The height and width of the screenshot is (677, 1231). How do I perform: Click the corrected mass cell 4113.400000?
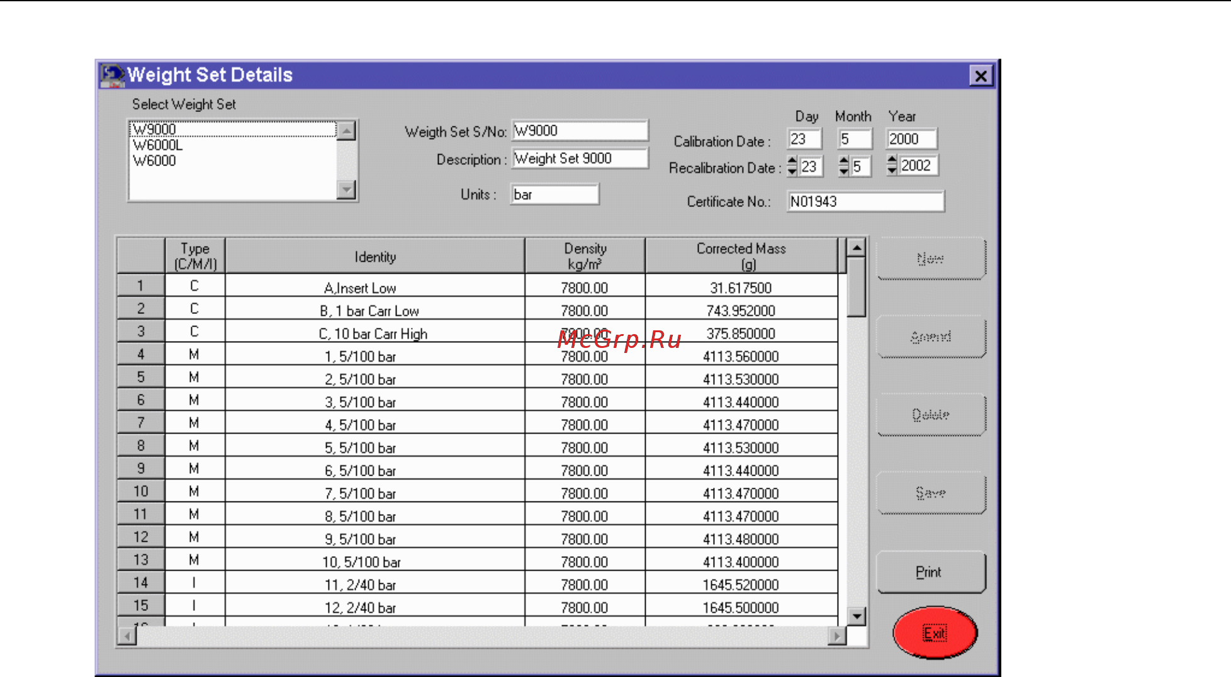741,560
